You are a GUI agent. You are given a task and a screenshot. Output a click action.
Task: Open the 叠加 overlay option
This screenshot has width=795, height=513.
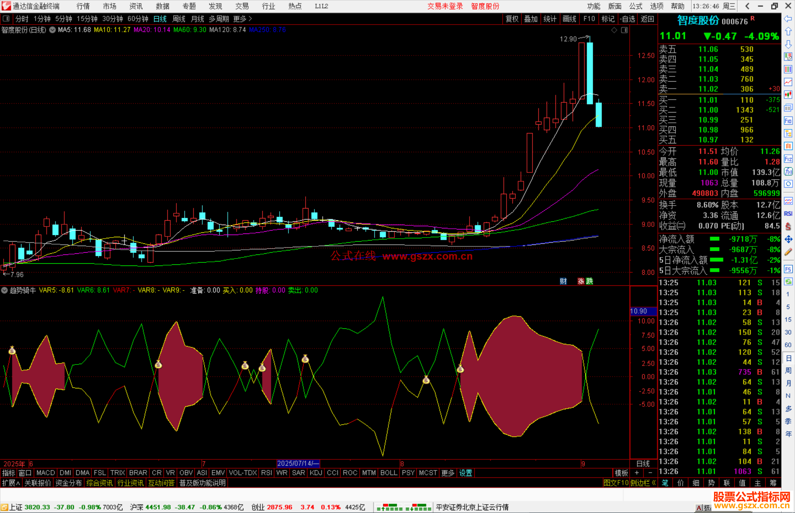pyautogui.click(x=531, y=19)
